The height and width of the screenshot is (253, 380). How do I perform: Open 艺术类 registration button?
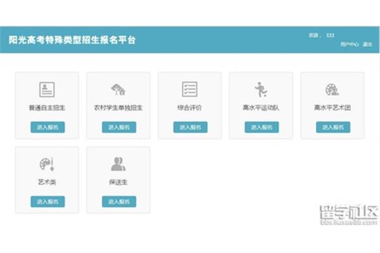coord(47,201)
